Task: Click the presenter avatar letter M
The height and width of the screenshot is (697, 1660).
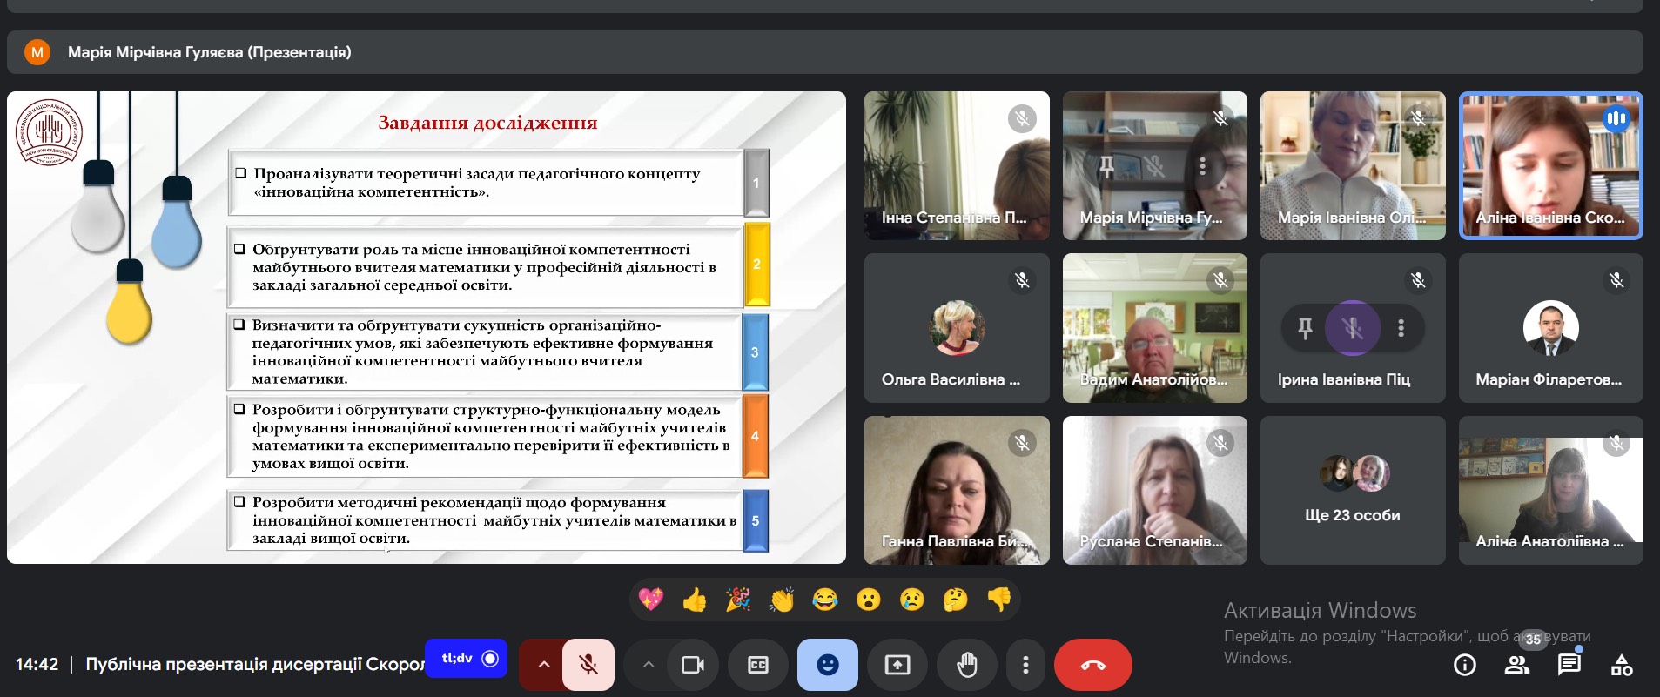Action: tap(37, 52)
